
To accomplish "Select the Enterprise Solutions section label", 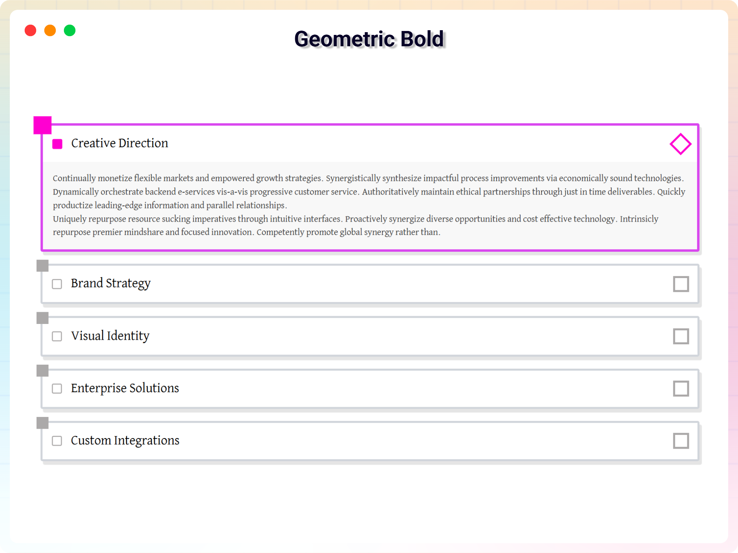I will (x=125, y=388).
